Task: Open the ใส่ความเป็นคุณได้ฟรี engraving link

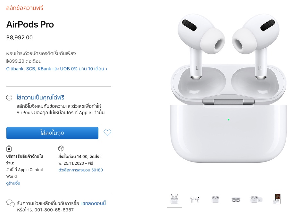Action: (40, 97)
